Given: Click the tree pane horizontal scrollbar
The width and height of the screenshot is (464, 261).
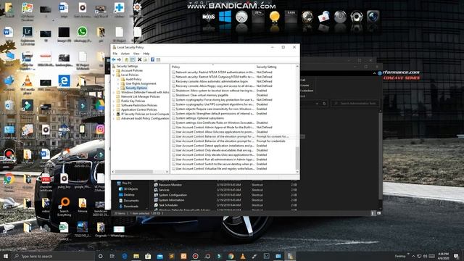Looking at the screenshot, I should (133, 172).
